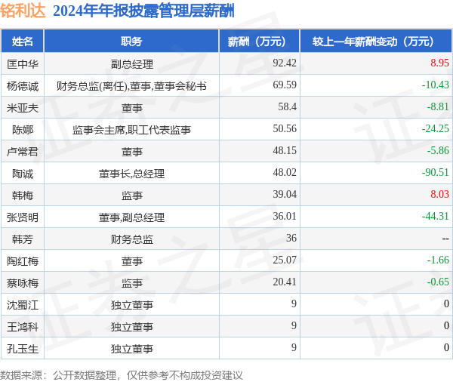The width and height of the screenshot is (453, 382).
Task: Click salary value 58.4
Action: (287, 106)
